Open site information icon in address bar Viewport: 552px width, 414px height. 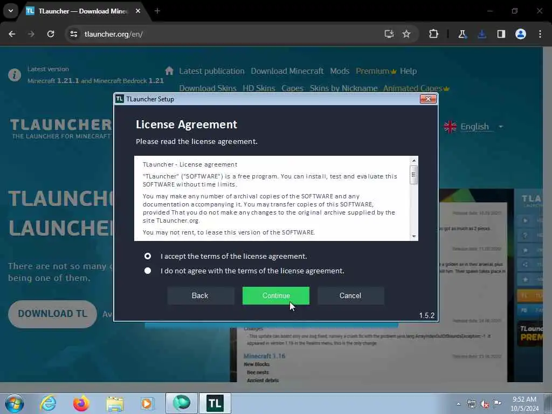coord(73,34)
